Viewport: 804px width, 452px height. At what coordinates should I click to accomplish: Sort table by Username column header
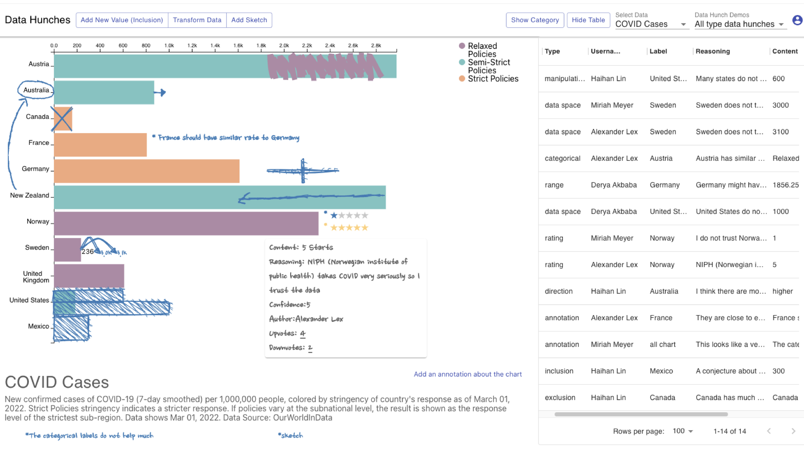606,51
